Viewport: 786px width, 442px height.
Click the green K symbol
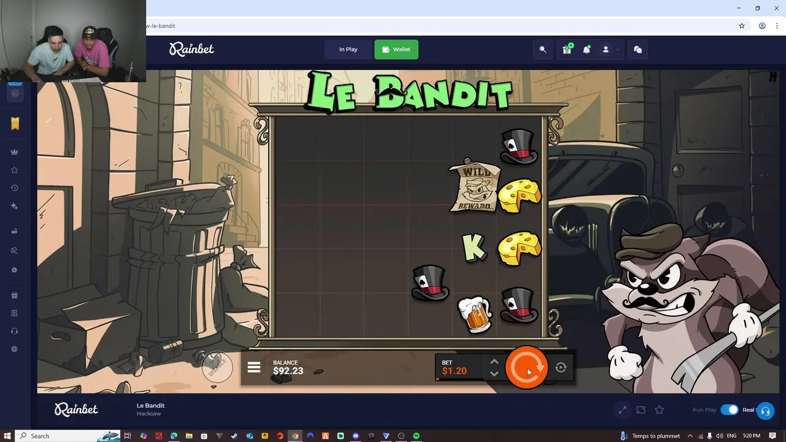(x=473, y=247)
